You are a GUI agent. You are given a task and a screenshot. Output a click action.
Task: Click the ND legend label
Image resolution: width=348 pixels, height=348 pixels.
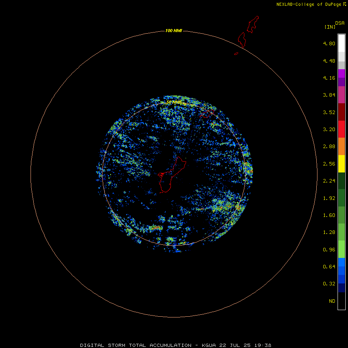(x=332, y=301)
